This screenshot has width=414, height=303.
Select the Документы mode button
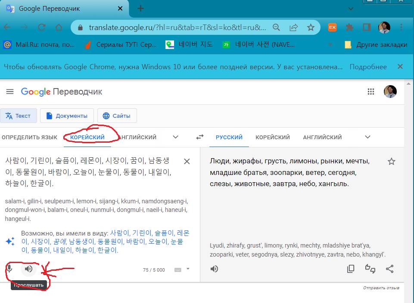[x=66, y=116]
